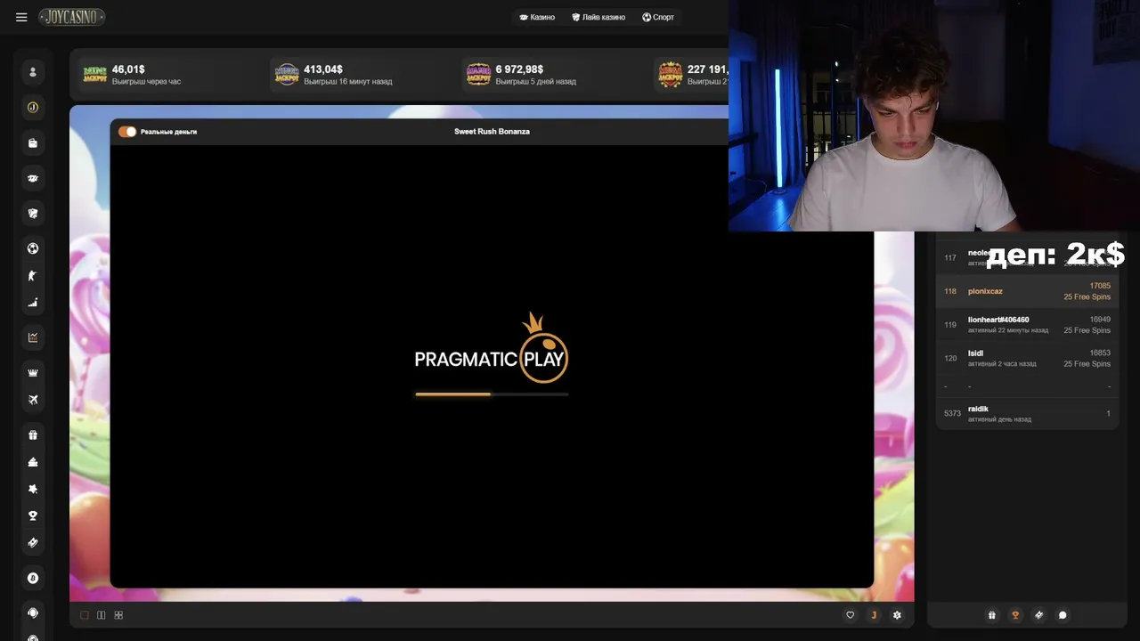Open the card-and-dice sidebar icon
The width and height of the screenshot is (1140, 641).
[x=33, y=214]
